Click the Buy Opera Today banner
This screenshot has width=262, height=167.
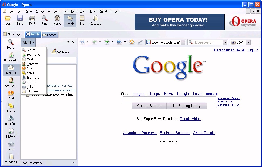[179, 22]
